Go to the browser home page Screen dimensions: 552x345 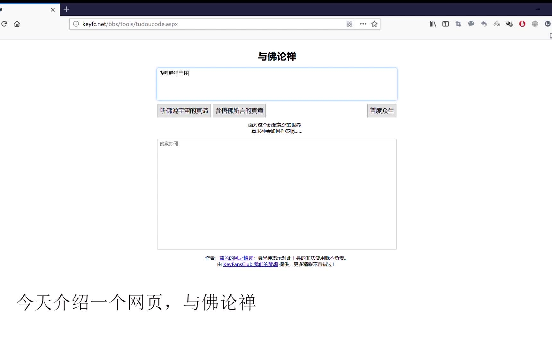[x=17, y=24]
